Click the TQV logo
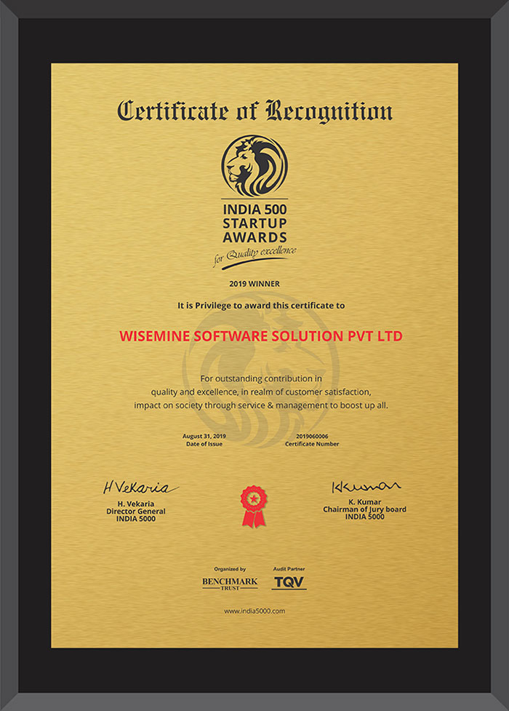 (x=289, y=583)
